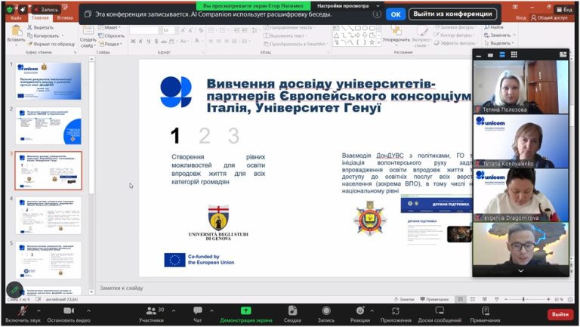The height and width of the screenshot is (327, 580).
Task: Open the Реакции reactions icon
Action: [x=360, y=310]
